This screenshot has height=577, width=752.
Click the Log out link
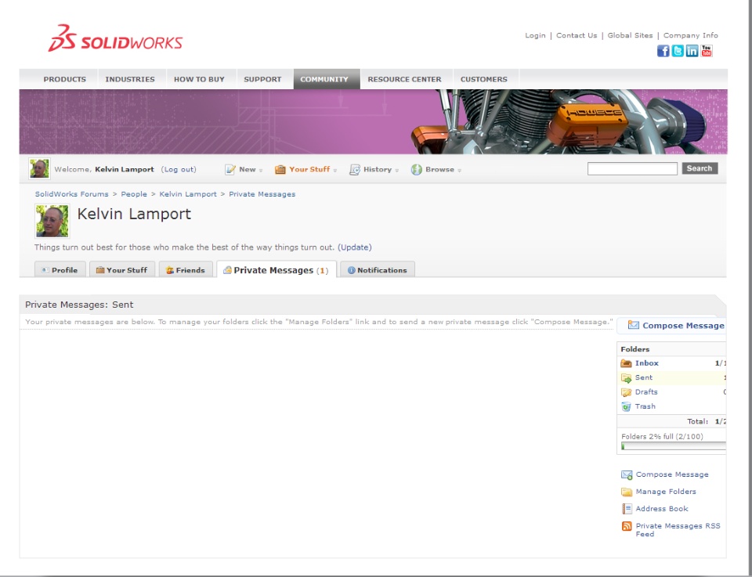[x=179, y=169]
